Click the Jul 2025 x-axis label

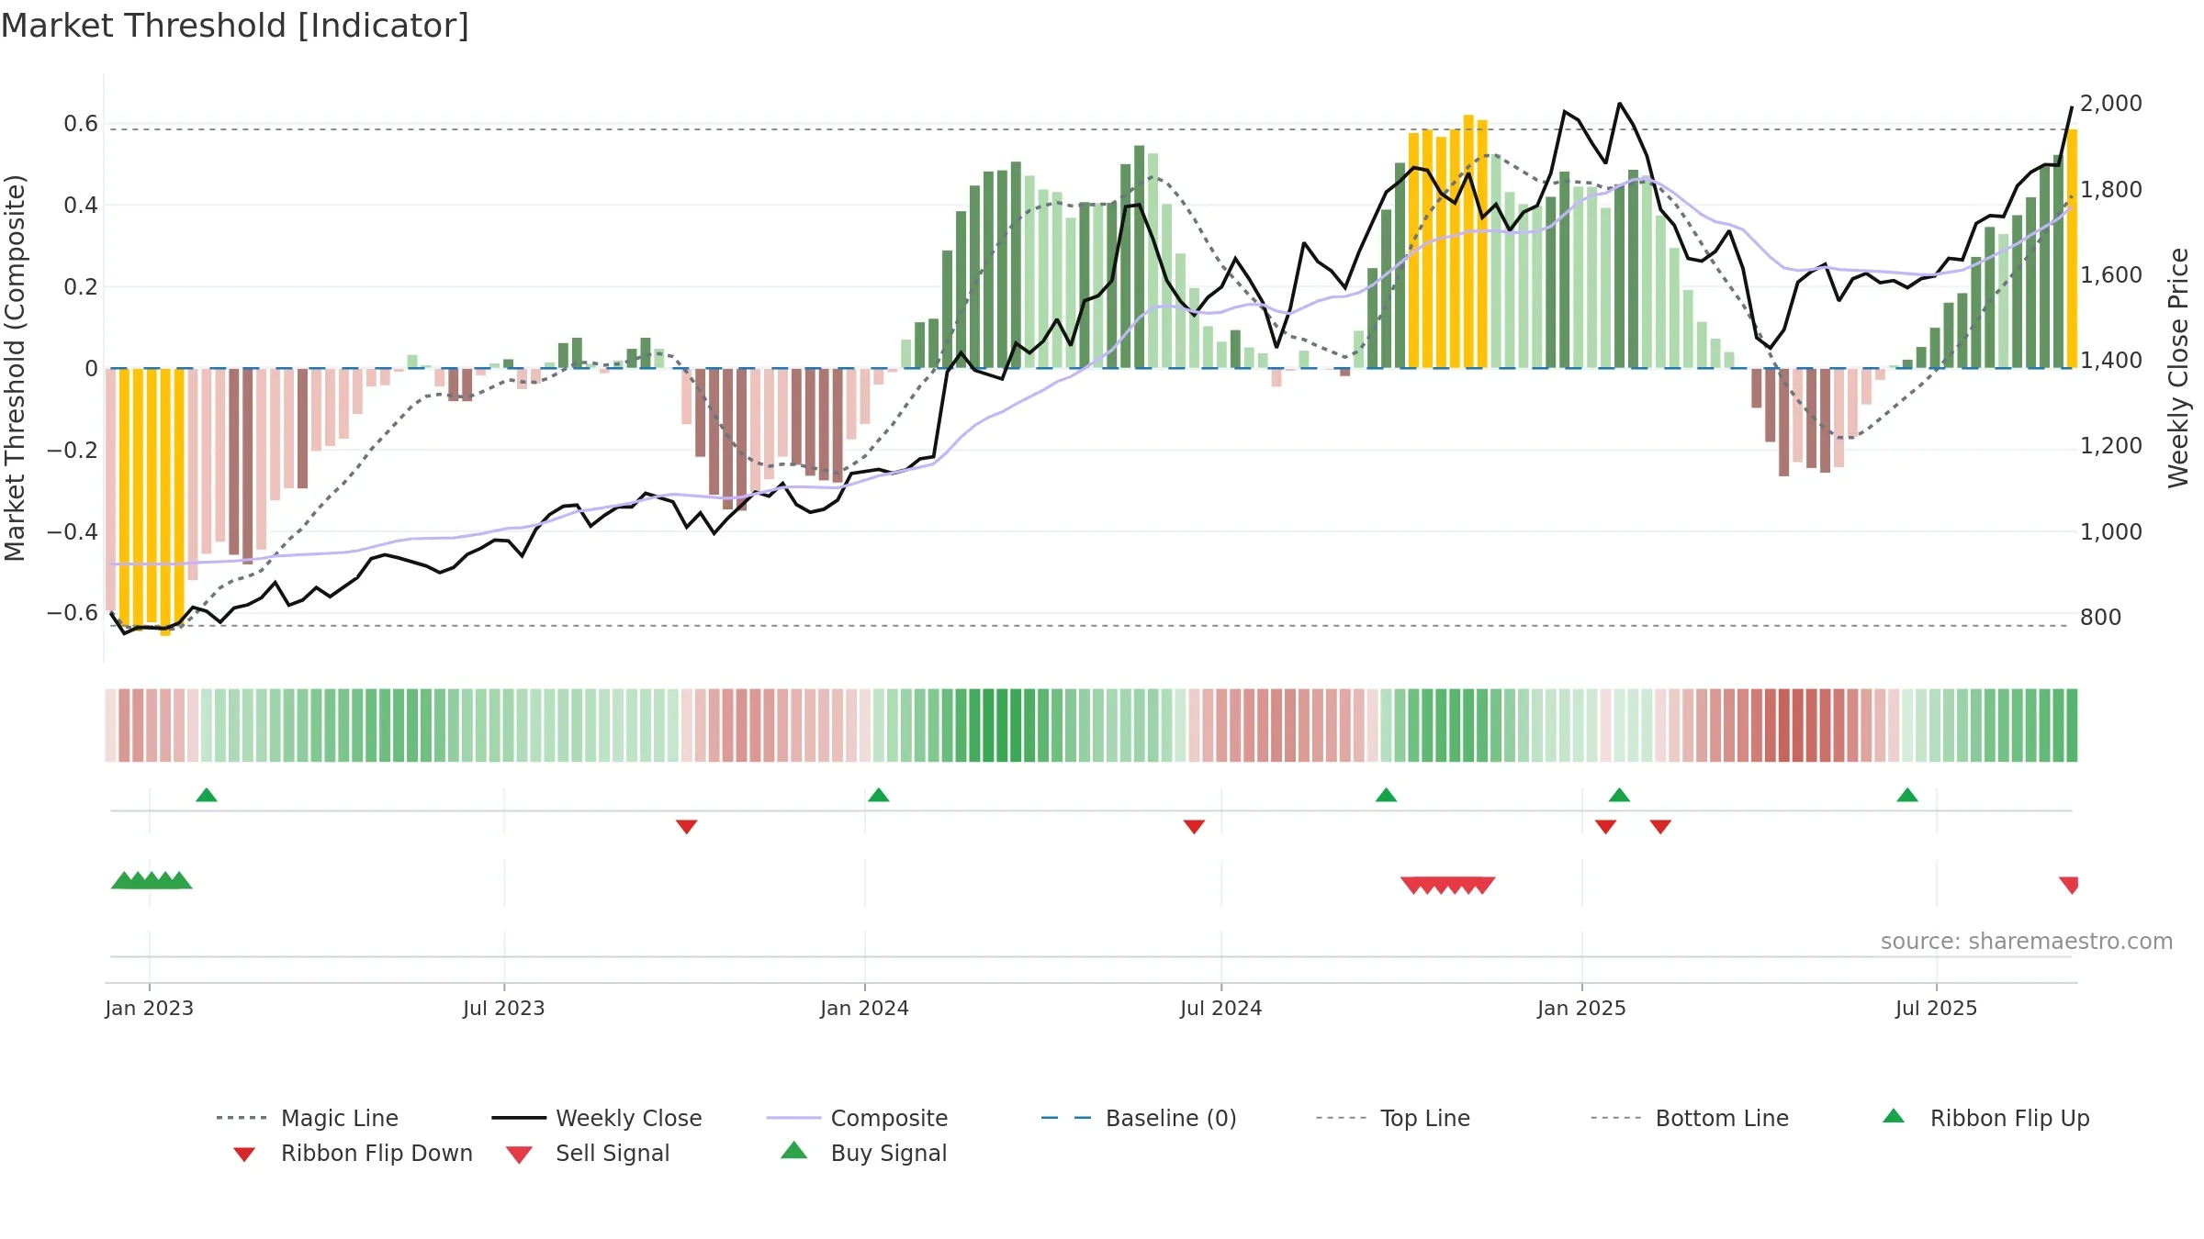click(x=1936, y=1008)
